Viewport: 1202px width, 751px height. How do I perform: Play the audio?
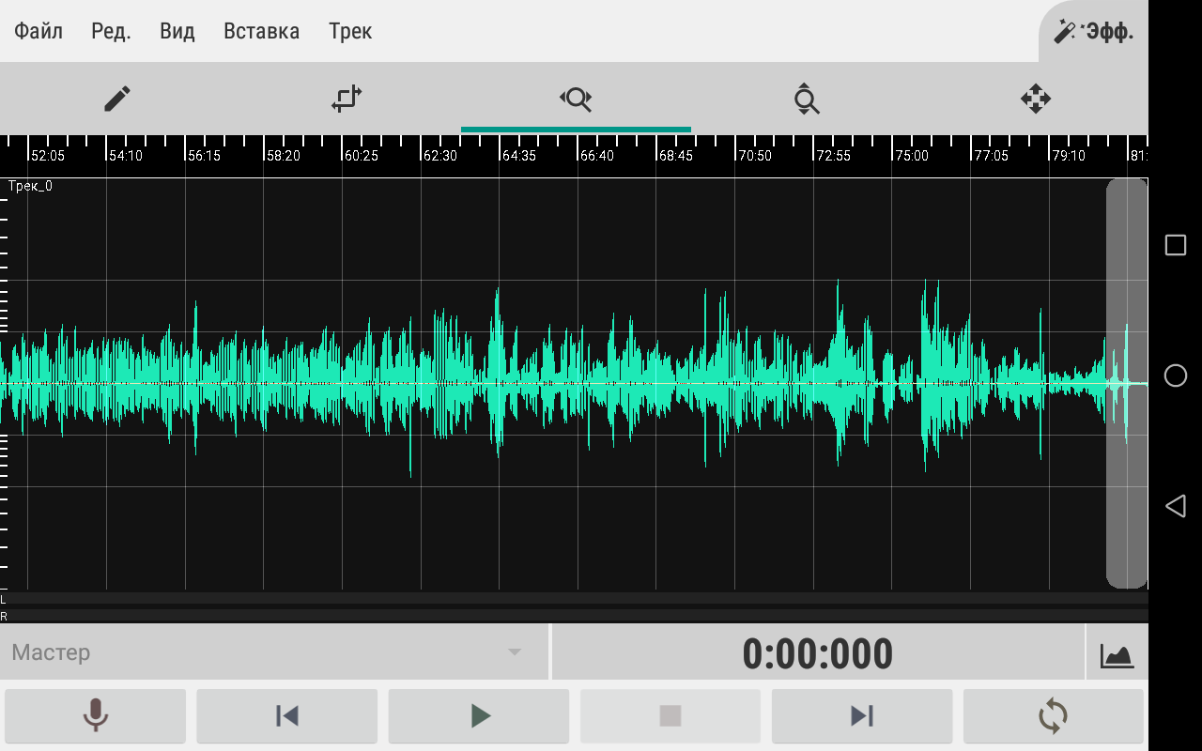pyautogui.click(x=479, y=716)
